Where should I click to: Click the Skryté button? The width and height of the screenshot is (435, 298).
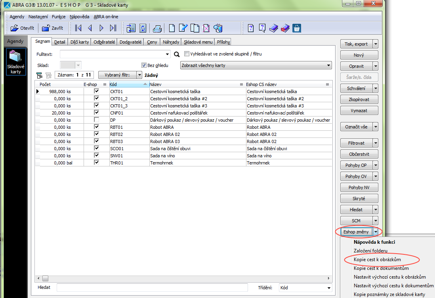coord(359,199)
